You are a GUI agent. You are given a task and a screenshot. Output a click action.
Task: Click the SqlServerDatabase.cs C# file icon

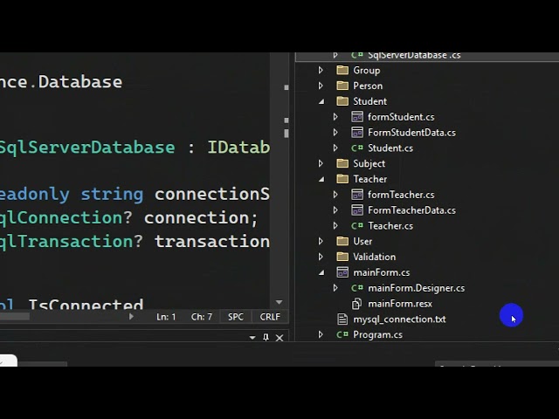(x=357, y=55)
